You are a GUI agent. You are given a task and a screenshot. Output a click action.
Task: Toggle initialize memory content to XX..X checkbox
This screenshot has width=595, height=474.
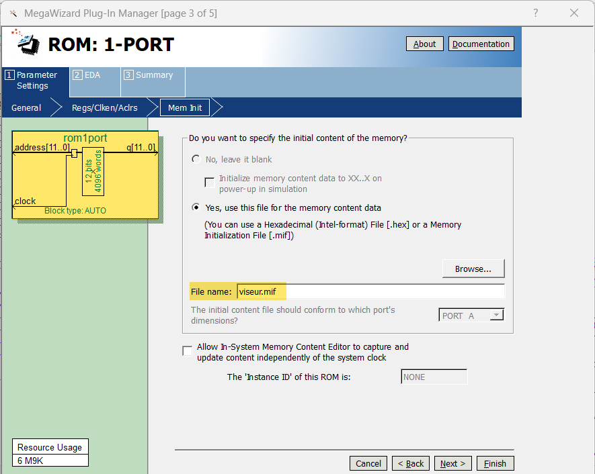click(210, 183)
